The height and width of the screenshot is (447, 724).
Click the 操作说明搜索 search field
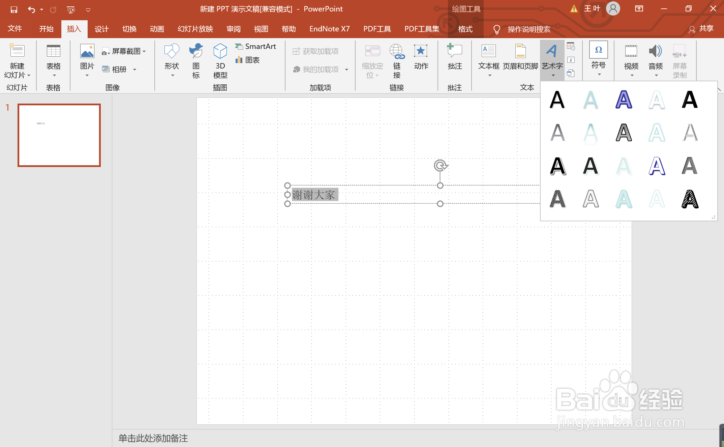click(x=529, y=29)
